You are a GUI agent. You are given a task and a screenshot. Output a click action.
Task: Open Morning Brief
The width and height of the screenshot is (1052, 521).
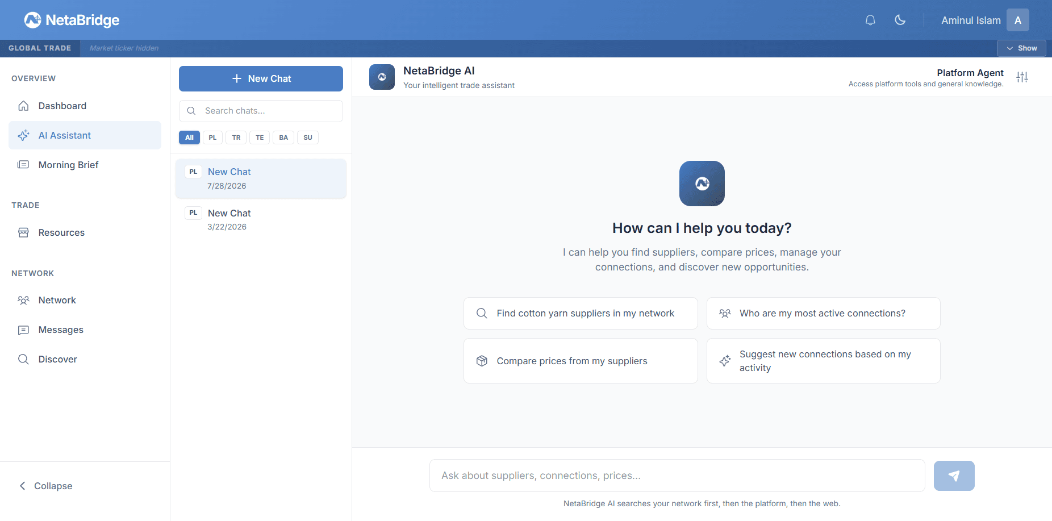[85, 165]
